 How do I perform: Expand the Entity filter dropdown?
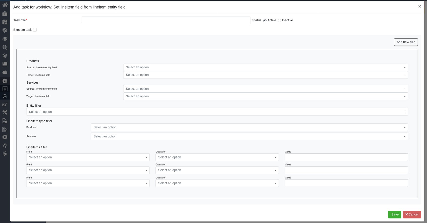pyautogui.click(x=217, y=112)
